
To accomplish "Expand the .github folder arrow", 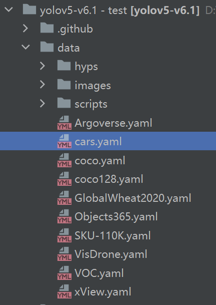I will point(25,28).
